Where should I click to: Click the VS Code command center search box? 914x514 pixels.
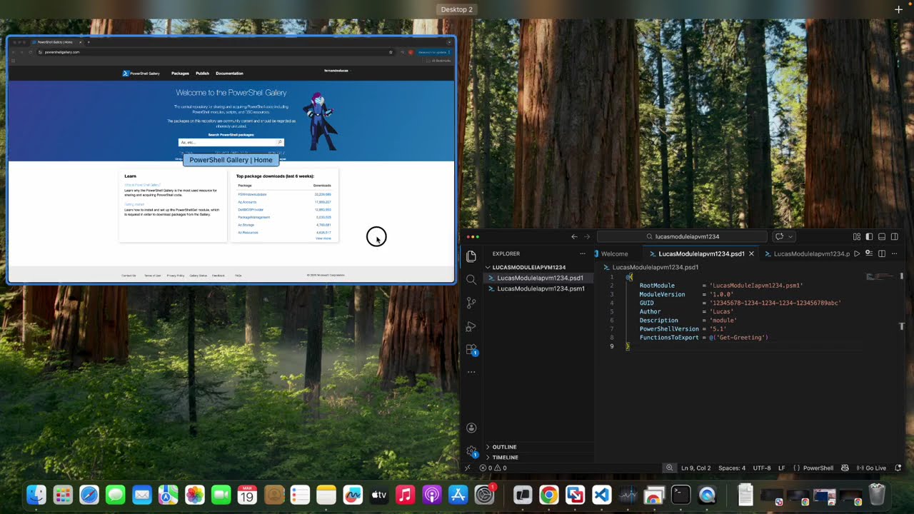tap(682, 236)
